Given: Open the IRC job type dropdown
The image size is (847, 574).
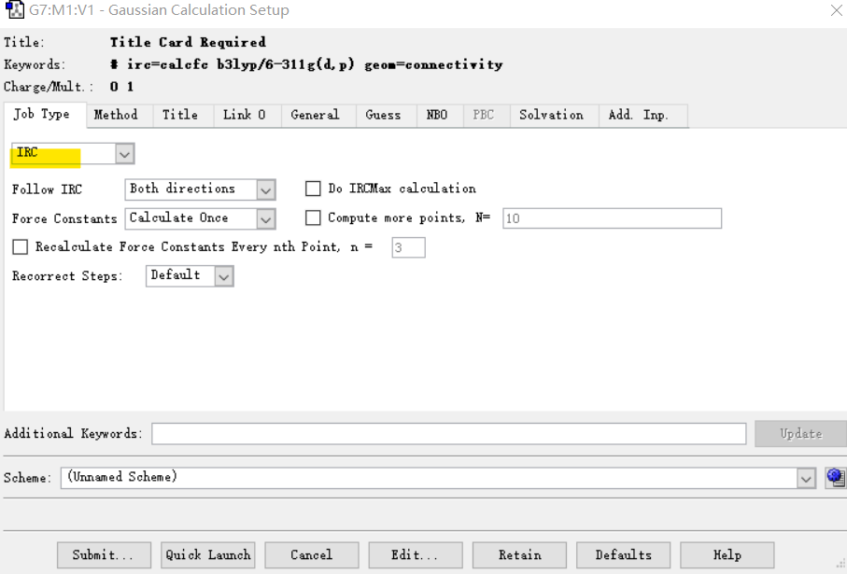Looking at the screenshot, I should coord(124,153).
